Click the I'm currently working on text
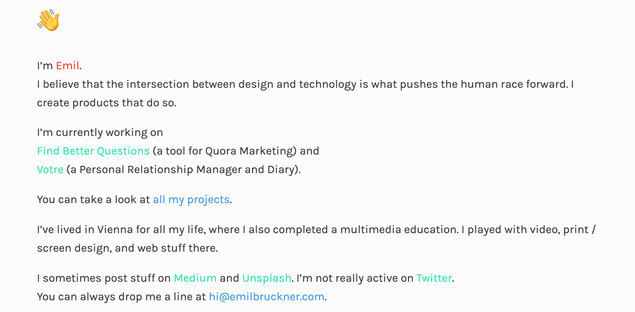This screenshot has width=635, height=312. (100, 132)
